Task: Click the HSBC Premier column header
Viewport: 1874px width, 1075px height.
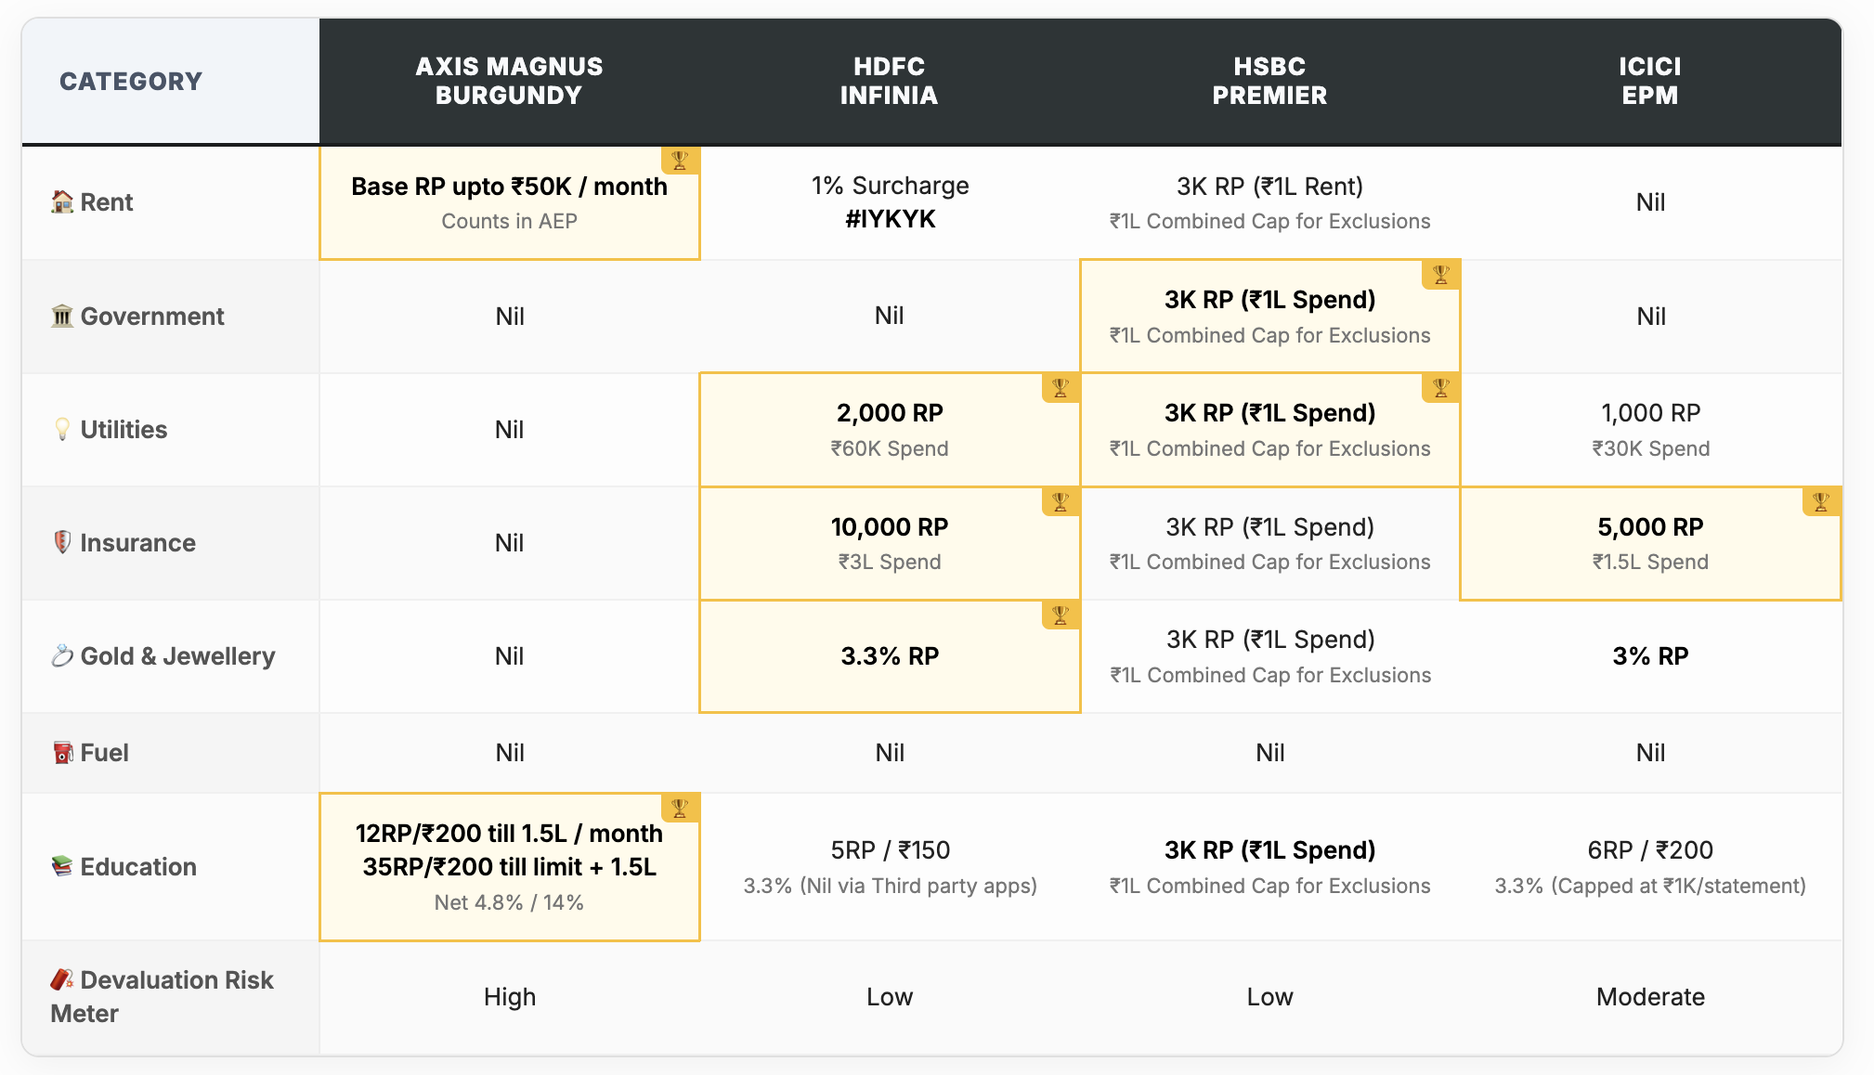Action: [x=1269, y=81]
